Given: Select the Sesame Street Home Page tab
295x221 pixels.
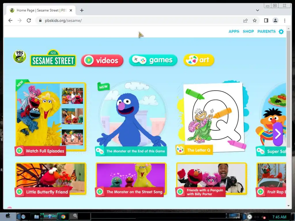Looking at the screenshot, I should (x=41, y=10).
